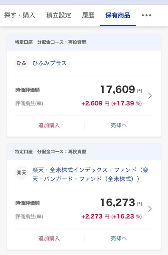This screenshot has width=168, height=255.
Task: Tap the 17,609 円 valuation amount
Action: coord(121,89)
